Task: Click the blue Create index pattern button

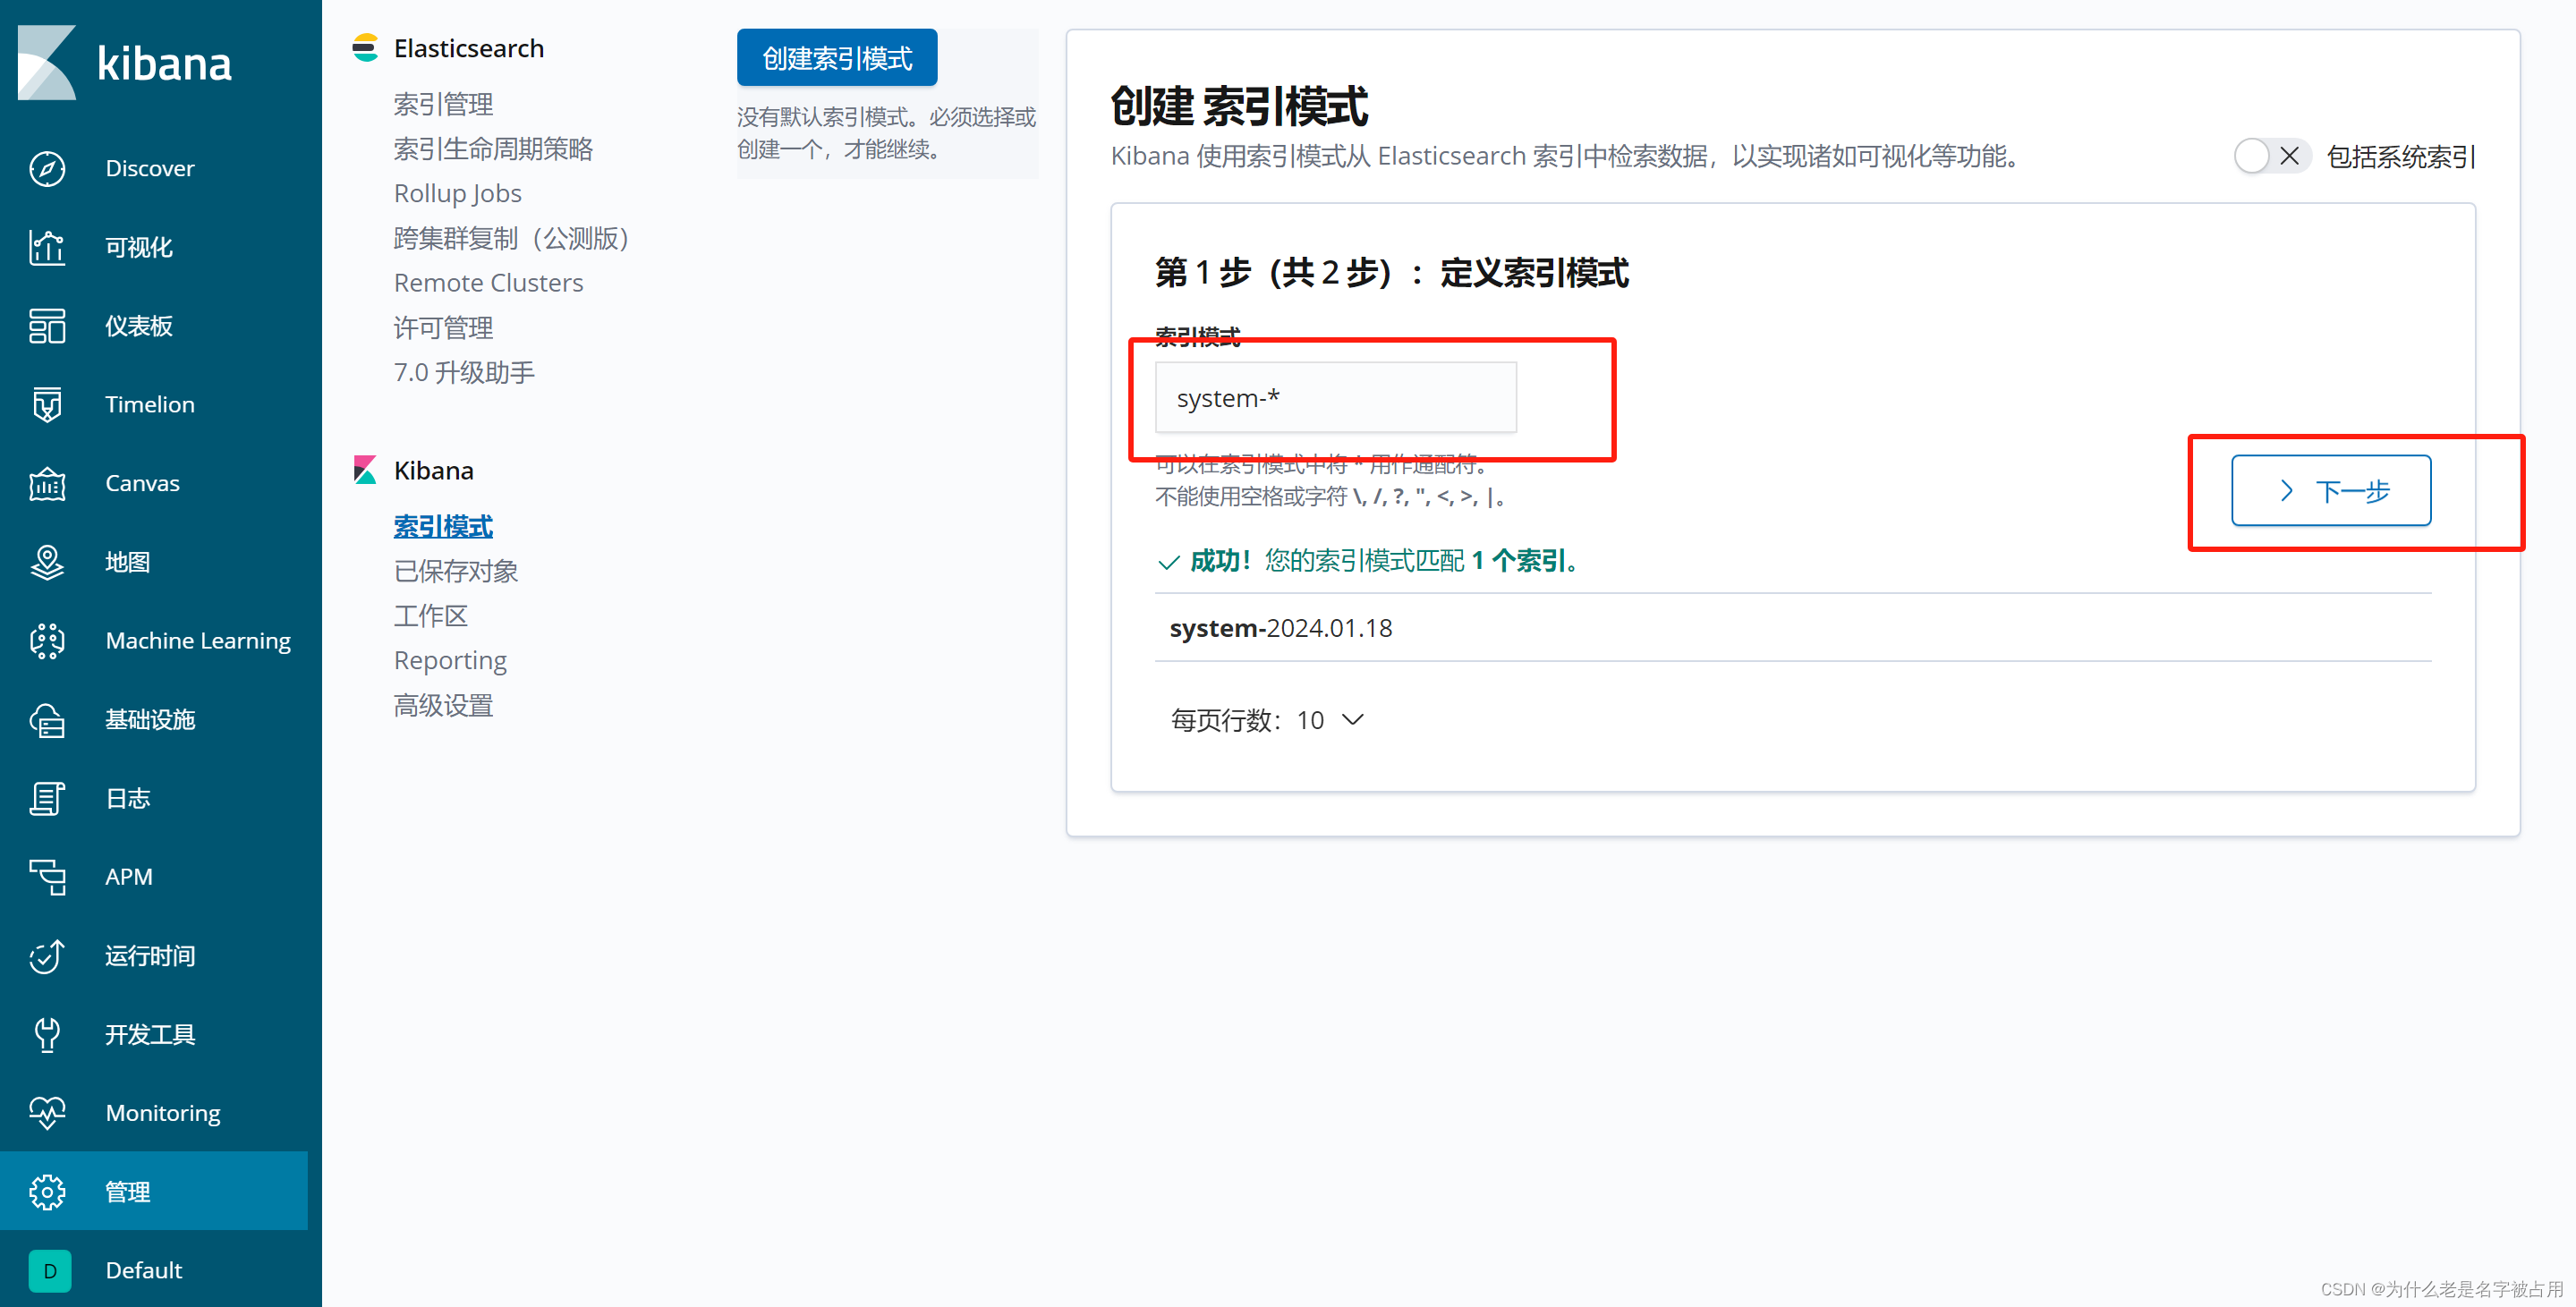Action: (836, 58)
